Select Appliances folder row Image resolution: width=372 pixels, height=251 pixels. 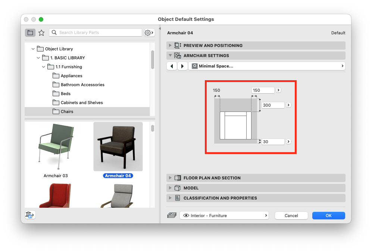point(87,76)
